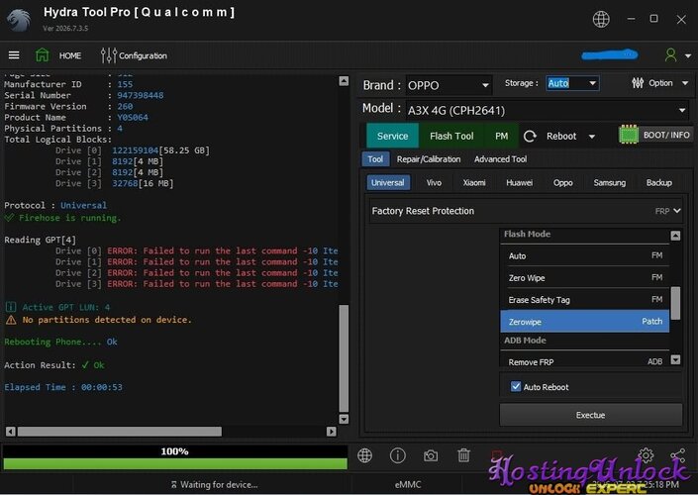Click the log scroll right arrow

pos(332,432)
